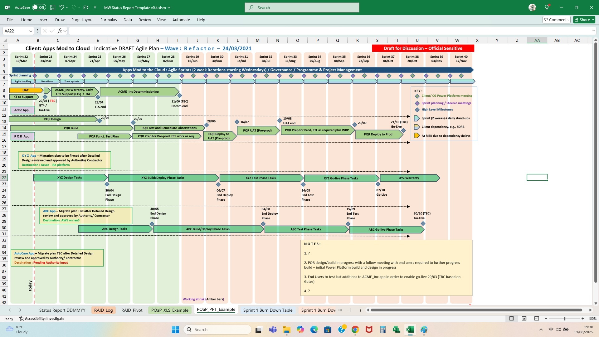
Task: Toggle AutoSave off switch
Action: pos(39,7)
